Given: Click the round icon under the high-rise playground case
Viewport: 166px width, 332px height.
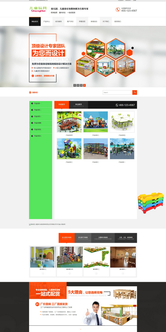Looking at the screenshot, I should click(x=70, y=273).
